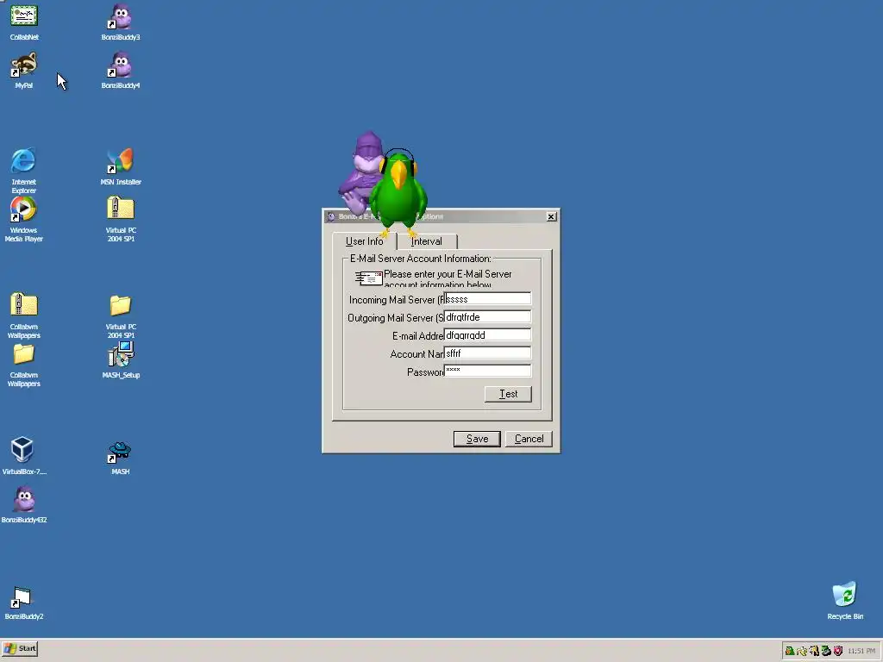
Task: Run the MASH_Setup installer icon
Action: [121, 359]
